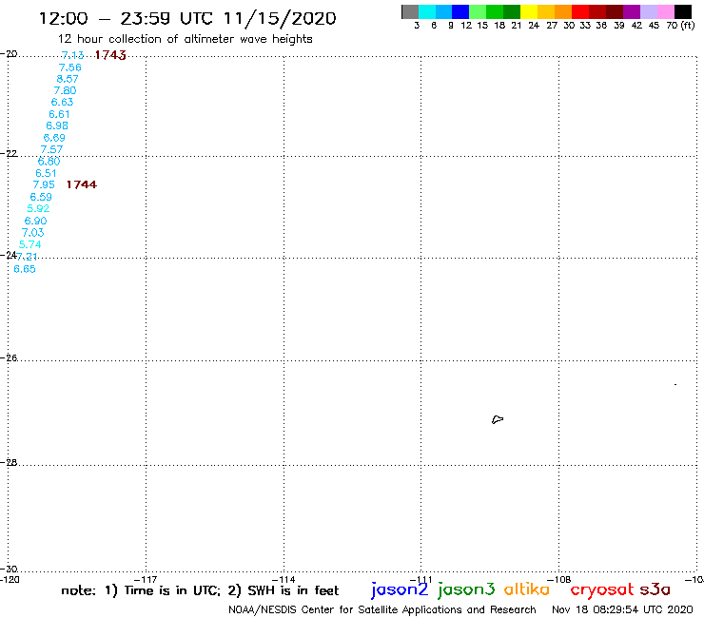Click the wave height value 7.95
Image resolution: width=704 pixels, height=618 pixels.
tap(44, 184)
